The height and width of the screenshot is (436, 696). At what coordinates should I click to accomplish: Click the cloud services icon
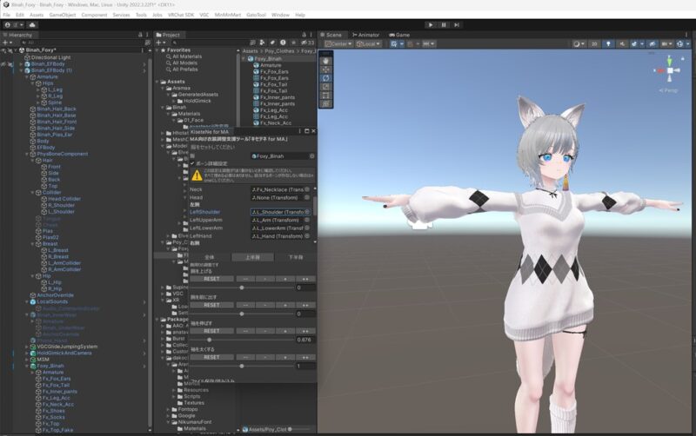(32, 25)
